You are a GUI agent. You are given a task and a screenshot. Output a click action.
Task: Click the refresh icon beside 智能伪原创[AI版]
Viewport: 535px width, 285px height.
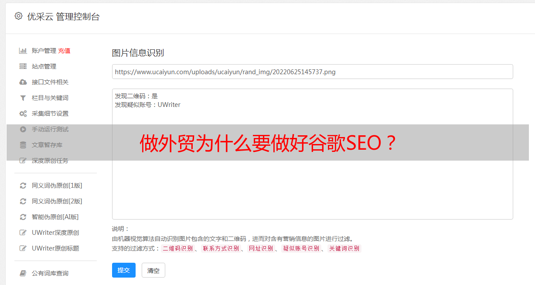(23, 217)
